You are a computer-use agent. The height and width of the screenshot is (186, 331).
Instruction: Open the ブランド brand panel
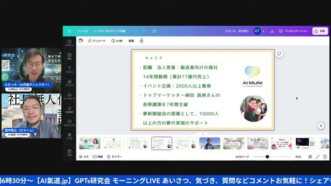coord(69,83)
